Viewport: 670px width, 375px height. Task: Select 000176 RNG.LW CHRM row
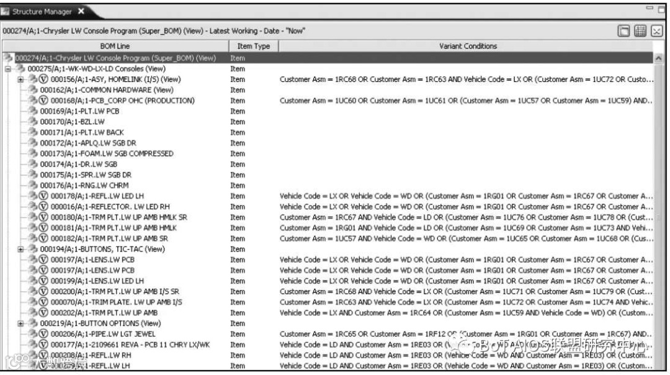pos(84,186)
